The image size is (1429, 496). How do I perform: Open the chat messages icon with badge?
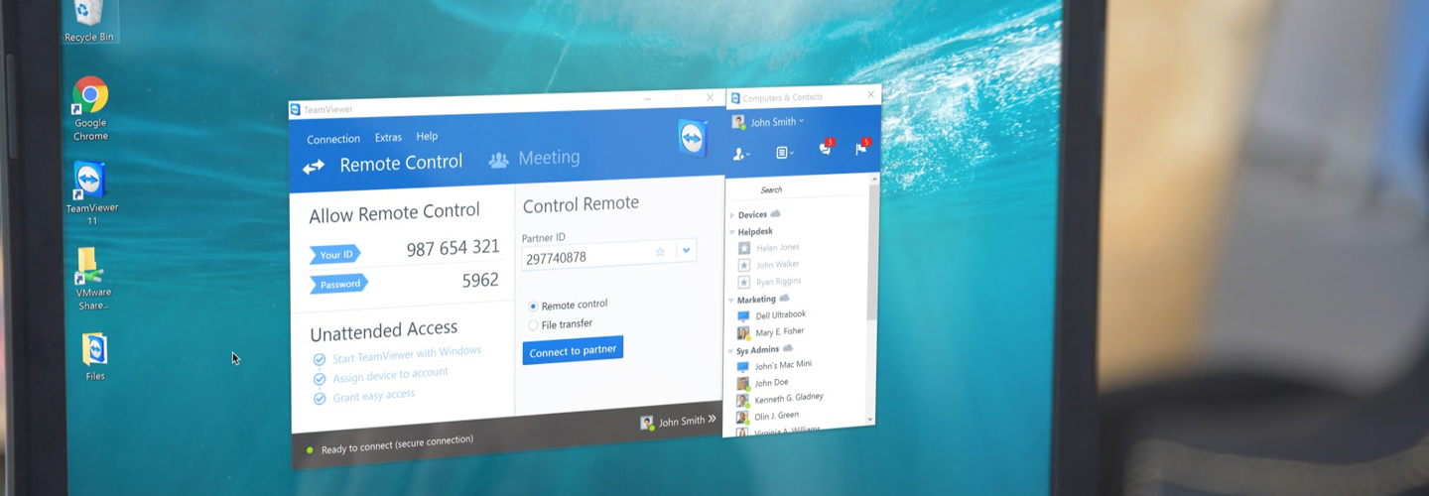click(826, 148)
